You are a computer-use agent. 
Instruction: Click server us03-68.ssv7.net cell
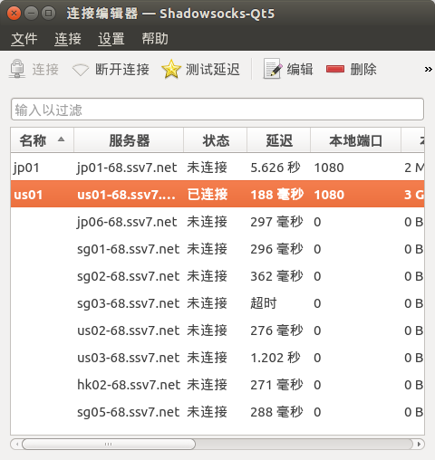[129, 358]
